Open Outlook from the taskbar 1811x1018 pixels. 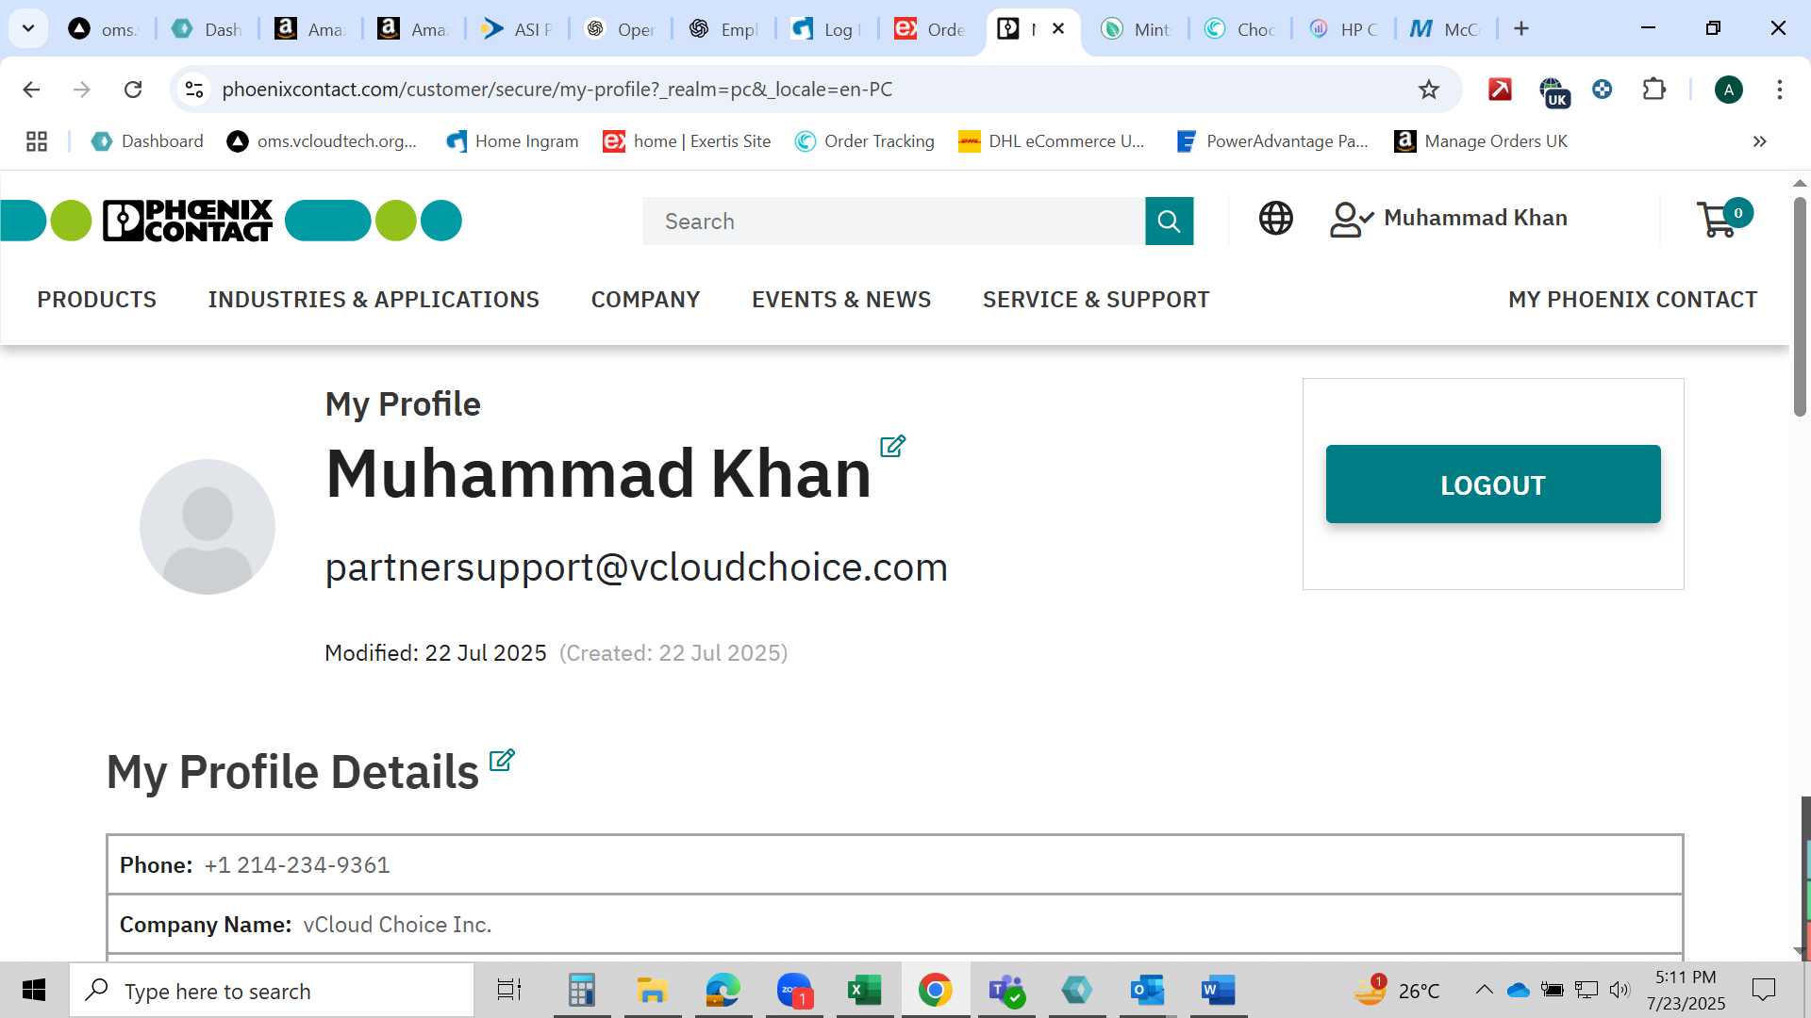tap(1147, 991)
